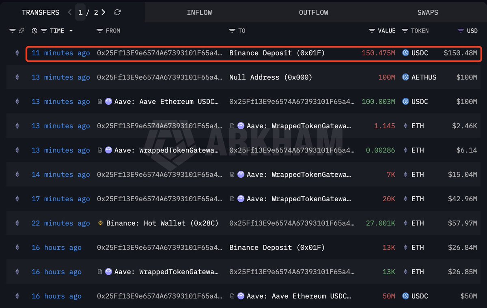Open the 17 minutes ago transaction link

[61, 199]
